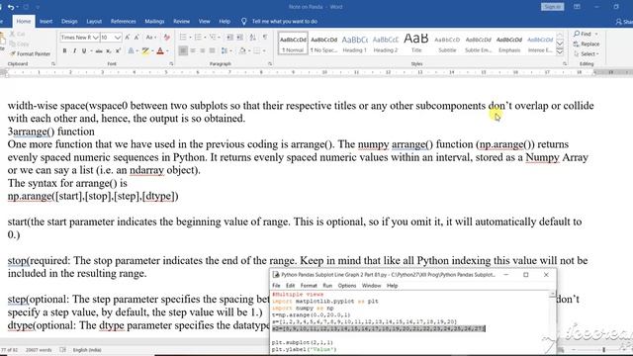Apply red font color

click(x=160, y=50)
